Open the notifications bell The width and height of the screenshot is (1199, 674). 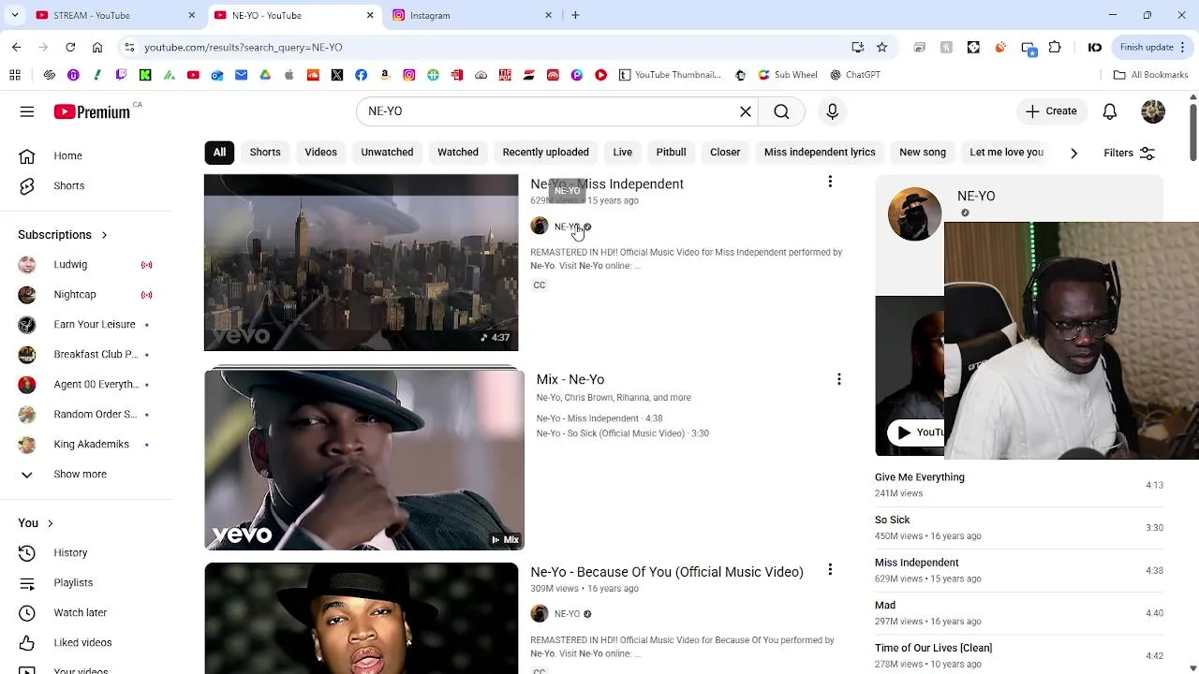[1110, 111]
